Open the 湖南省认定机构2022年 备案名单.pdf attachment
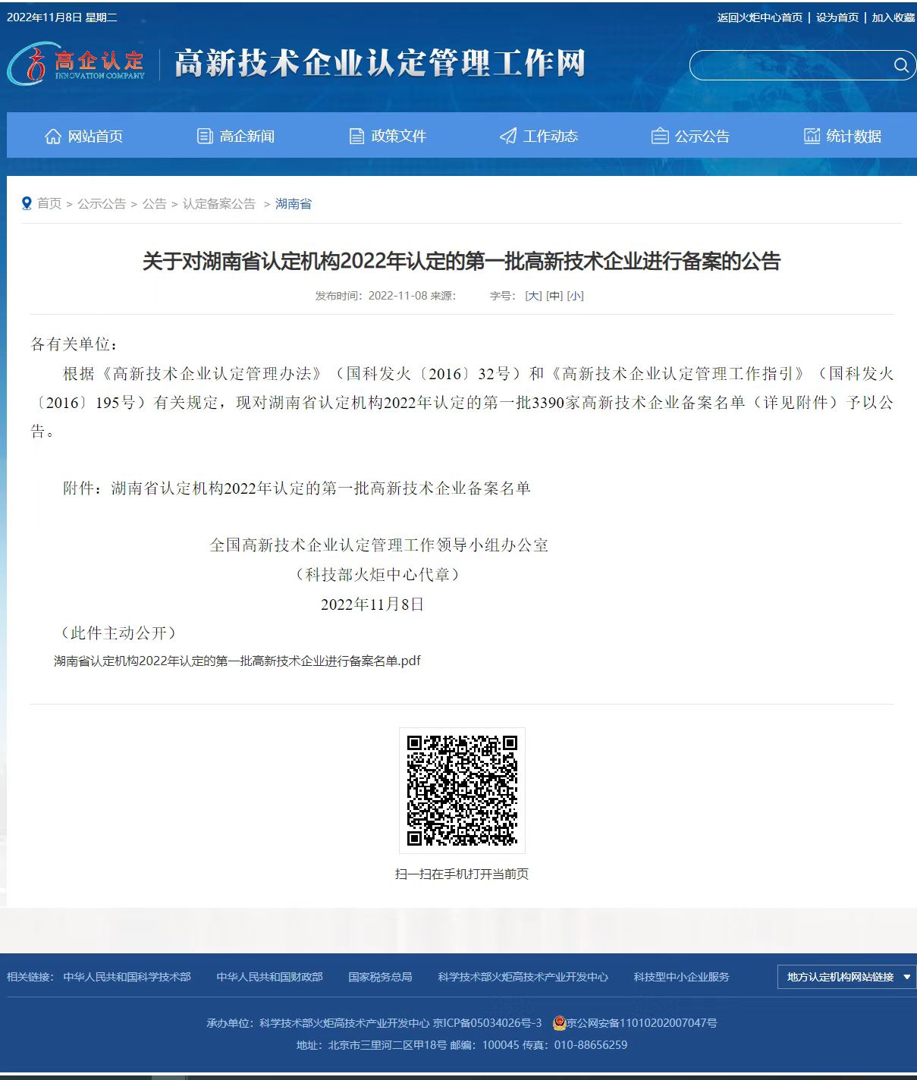 coord(237,661)
